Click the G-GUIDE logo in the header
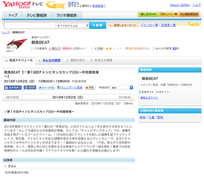The width and height of the screenshot is (204, 178). coord(56,5)
